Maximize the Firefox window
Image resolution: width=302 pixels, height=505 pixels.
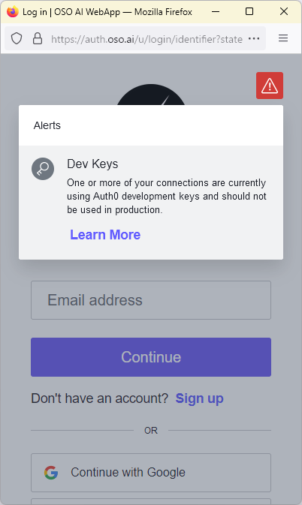pos(249,11)
